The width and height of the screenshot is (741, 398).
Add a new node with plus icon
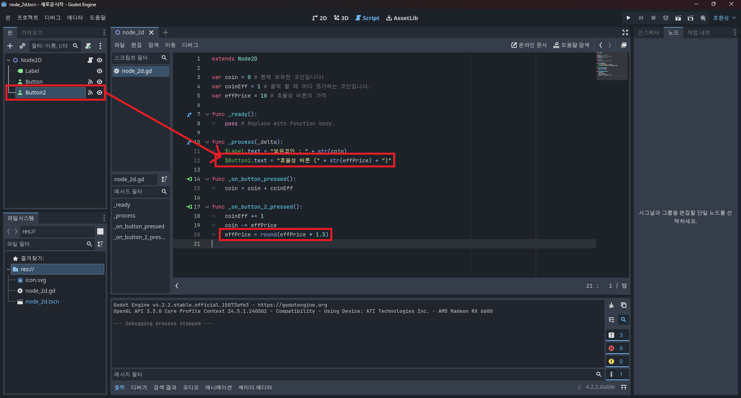[10, 46]
